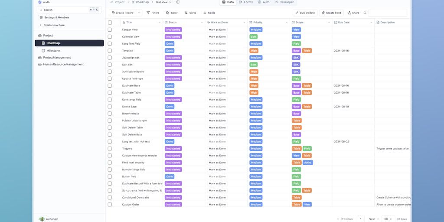Click the plus icon beside Grid View

click(x=178, y=2)
